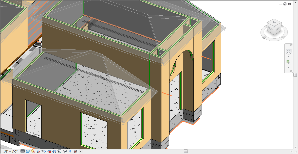Expand the Zoom tool dropdown arrow
This screenshot has width=298, height=154.
(288, 67)
